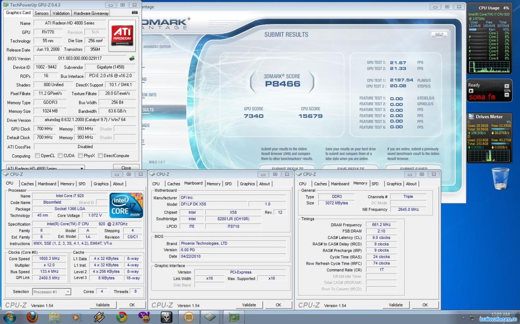
Task: Open About tab in left CPU-Z window
Action: click(118, 184)
